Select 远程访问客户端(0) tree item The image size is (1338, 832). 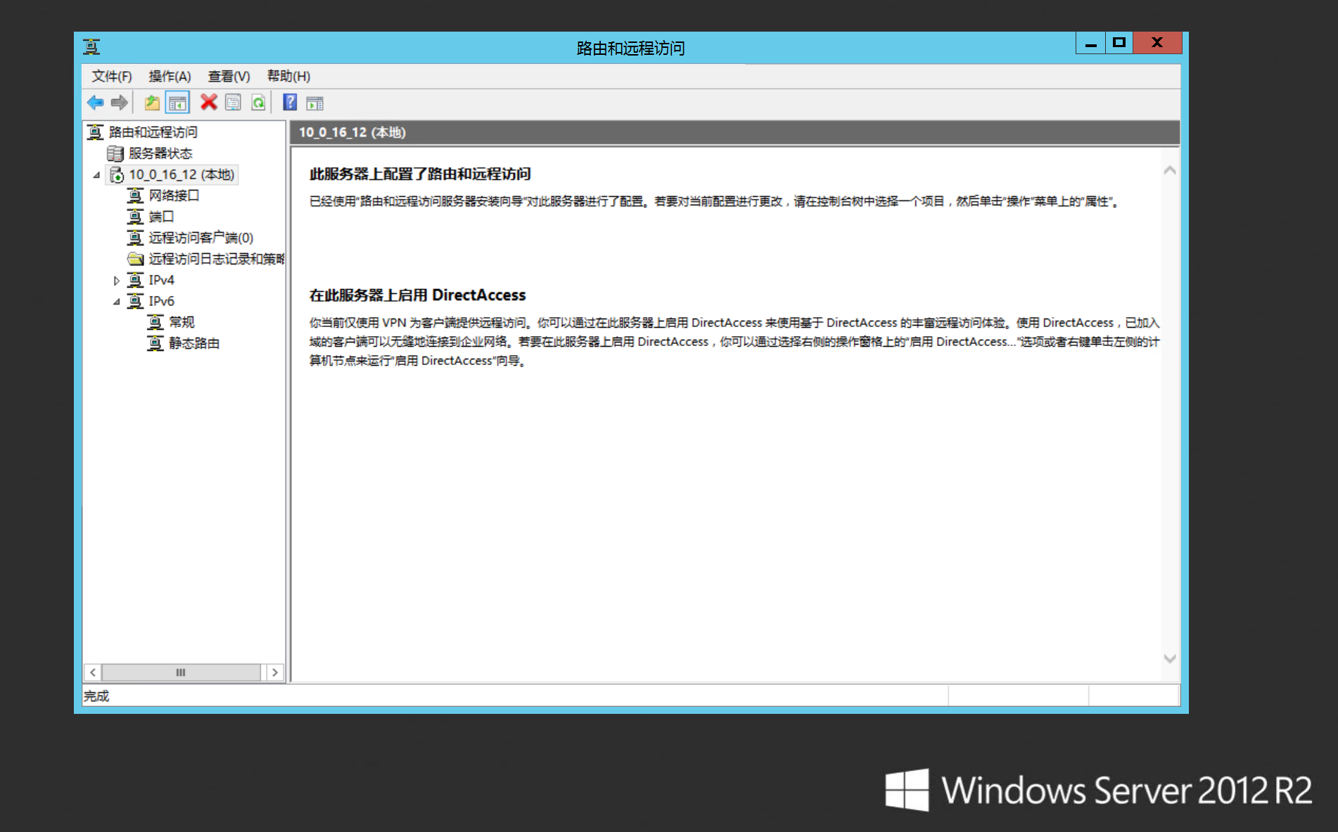click(x=200, y=238)
